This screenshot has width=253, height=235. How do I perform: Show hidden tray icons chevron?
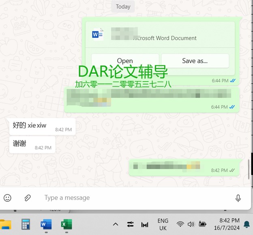tap(116, 224)
